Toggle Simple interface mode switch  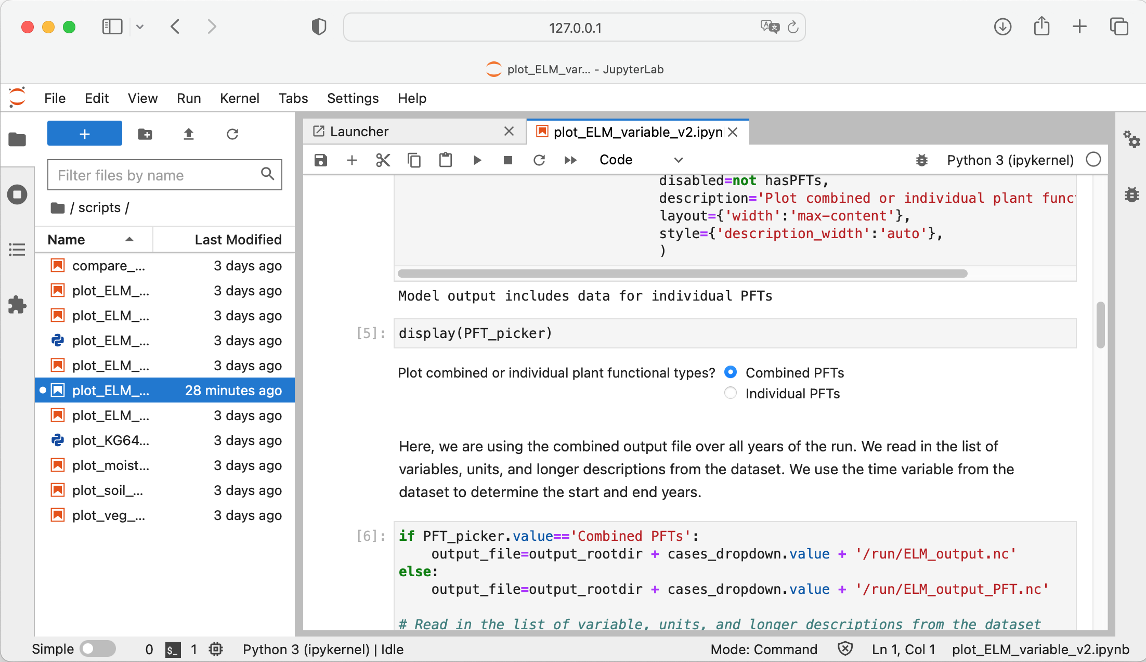tap(98, 649)
